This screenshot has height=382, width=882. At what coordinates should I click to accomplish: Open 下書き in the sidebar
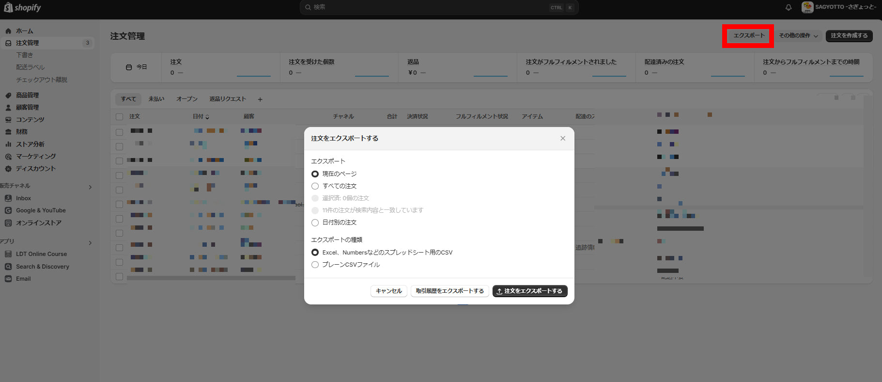pos(24,55)
